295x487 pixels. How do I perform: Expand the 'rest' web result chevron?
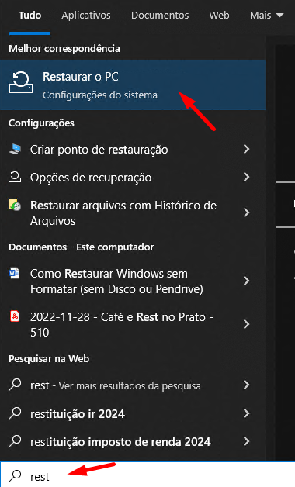[247, 385]
